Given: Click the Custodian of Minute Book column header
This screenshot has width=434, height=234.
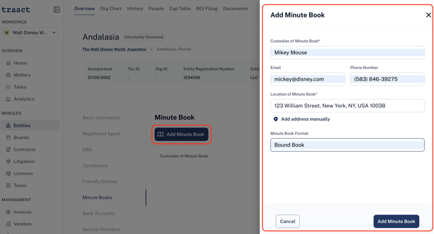Looking at the screenshot, I should coord(184,156).
